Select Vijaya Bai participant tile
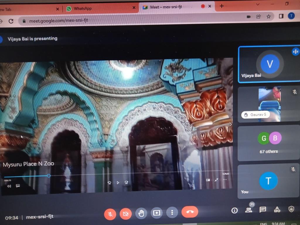300x225 pixels. 269,64
